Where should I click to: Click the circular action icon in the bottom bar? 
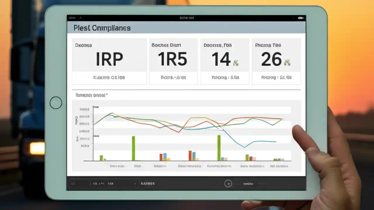tap(228, 183)
